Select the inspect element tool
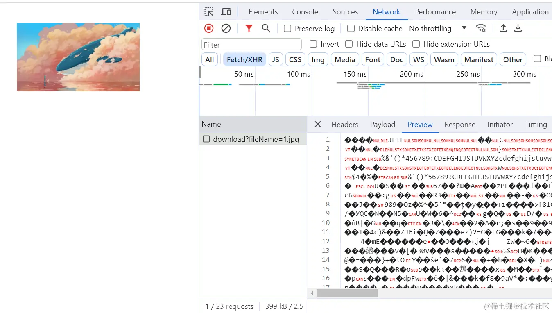The image size is (552, 313). tap(209, 11)
